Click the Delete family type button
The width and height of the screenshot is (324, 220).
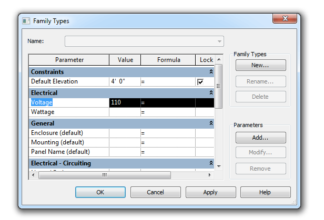pyautogui.click(x=261, y=97)
